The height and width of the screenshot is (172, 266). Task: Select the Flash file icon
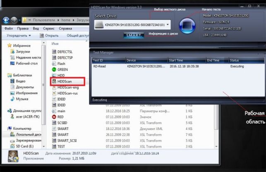pyautogui.click(x=54, y=64)
